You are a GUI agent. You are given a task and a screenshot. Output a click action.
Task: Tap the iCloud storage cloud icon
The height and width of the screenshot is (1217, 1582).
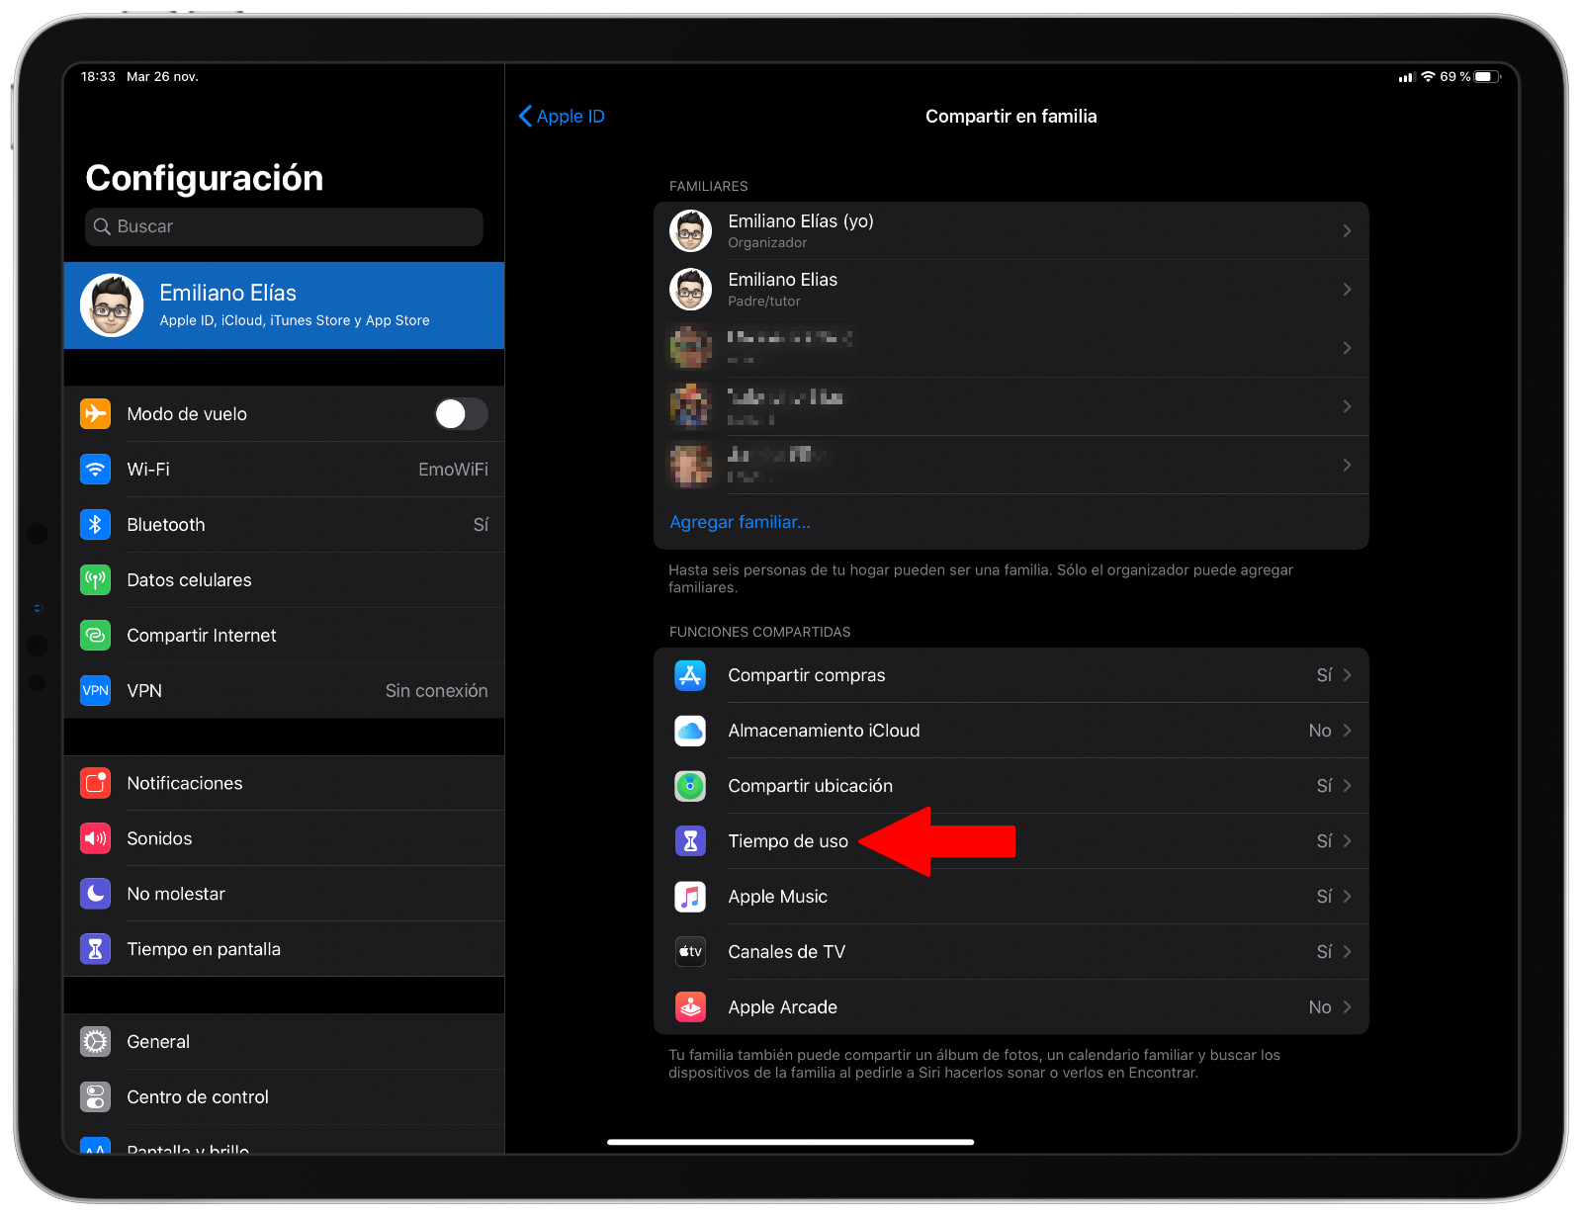tap(690, 731)
